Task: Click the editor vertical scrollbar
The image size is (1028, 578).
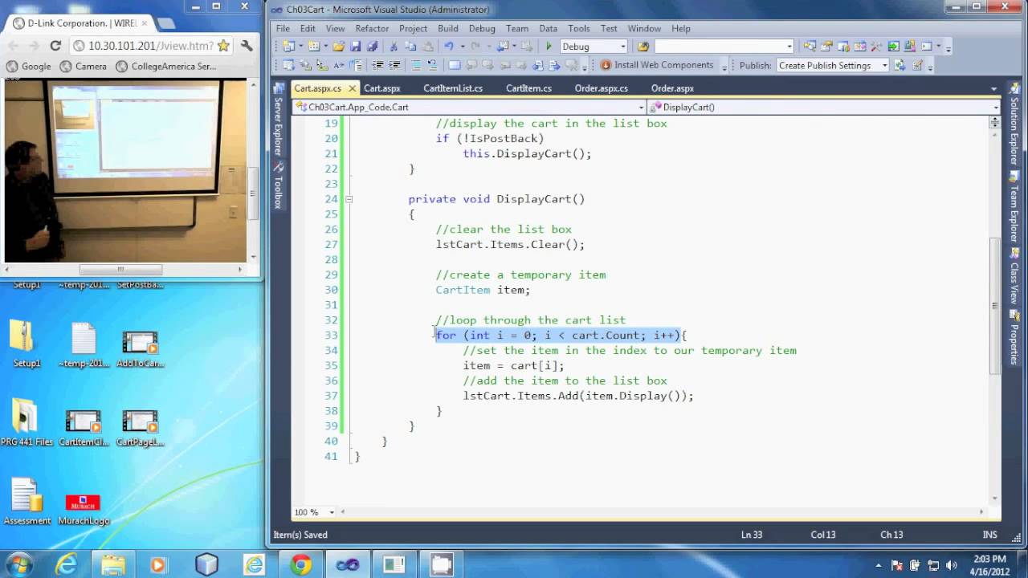Action: click(994, 306)
